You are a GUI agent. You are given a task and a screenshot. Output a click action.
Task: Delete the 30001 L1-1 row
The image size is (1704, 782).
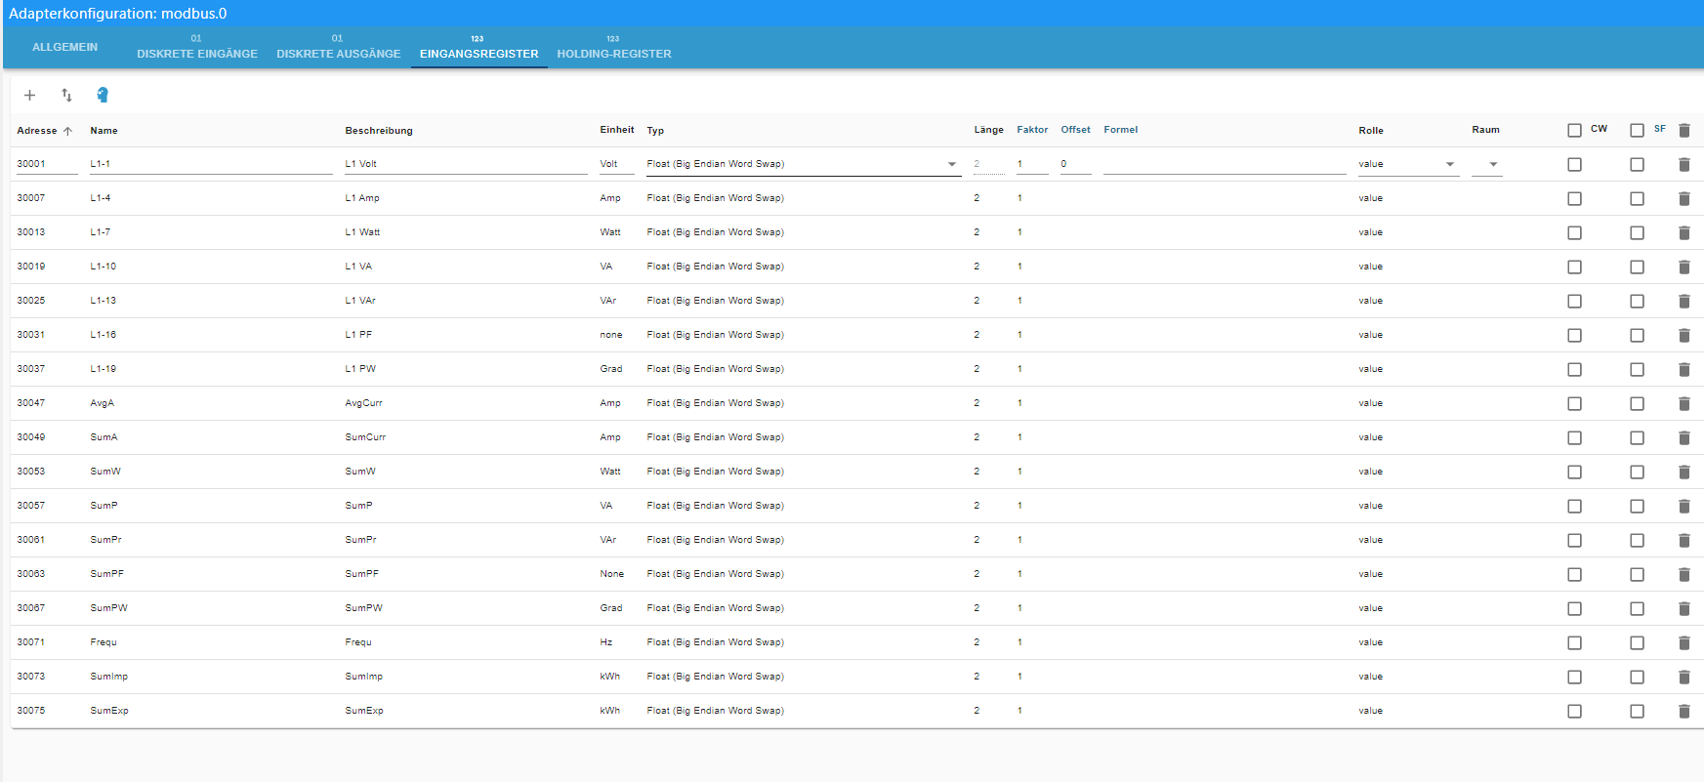tap(1684, 164)
